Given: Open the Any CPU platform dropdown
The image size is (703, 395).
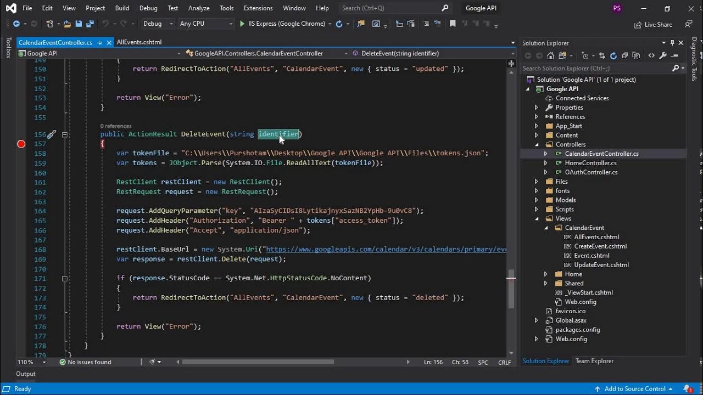Looking at the screenshot, I should click(x=207, y=24).
